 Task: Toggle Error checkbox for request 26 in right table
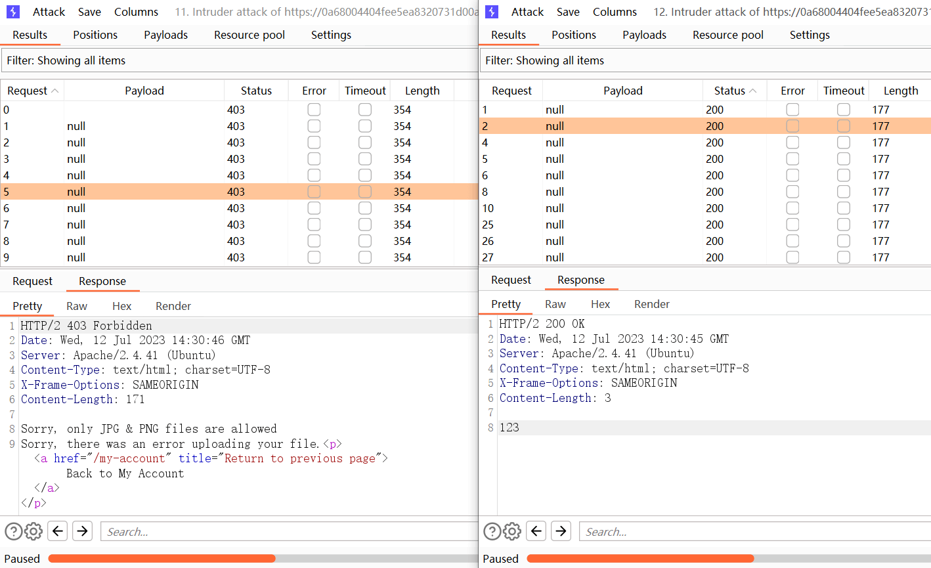tap(792, 241)
